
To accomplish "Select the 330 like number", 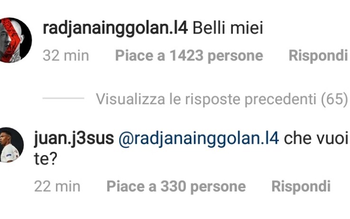I will click(x=174, y=186).
